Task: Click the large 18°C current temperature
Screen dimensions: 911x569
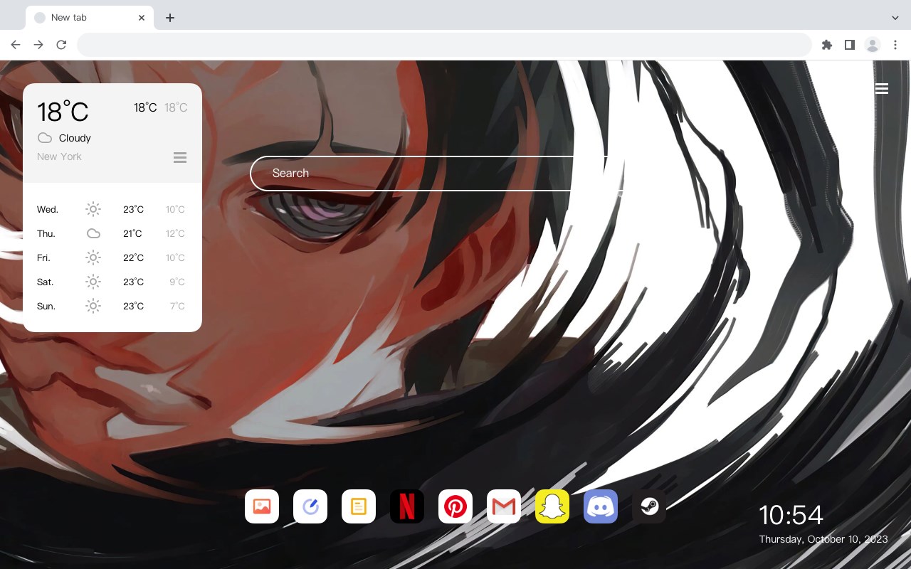Action: 63,112
